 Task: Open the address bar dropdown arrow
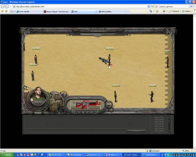[x=149, y=6]
